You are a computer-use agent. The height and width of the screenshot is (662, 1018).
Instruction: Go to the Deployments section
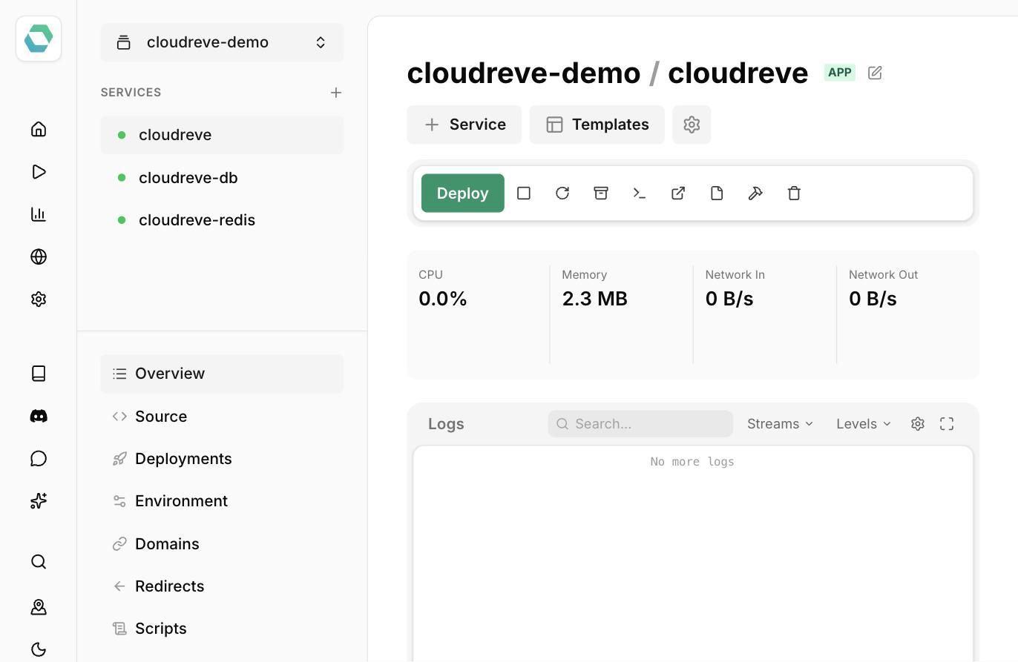tap(222, 459)
